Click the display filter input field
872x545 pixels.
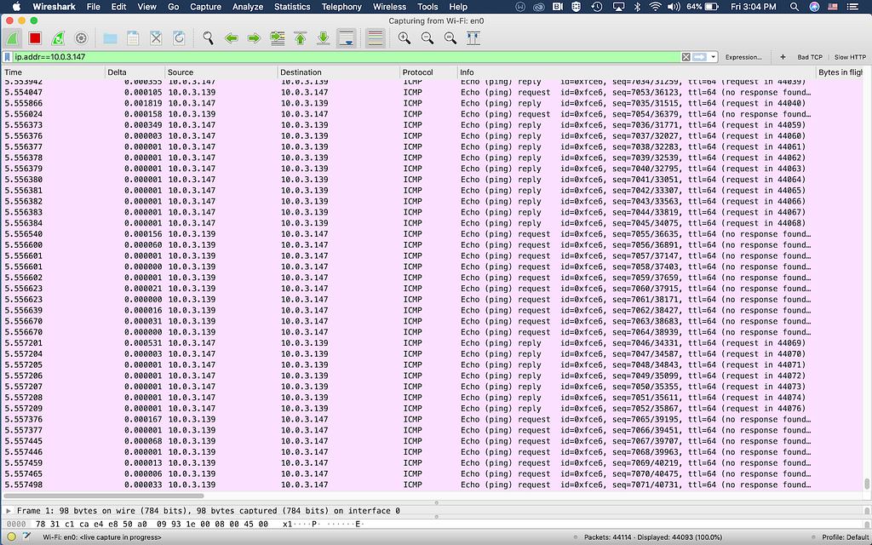pos(347,57)
